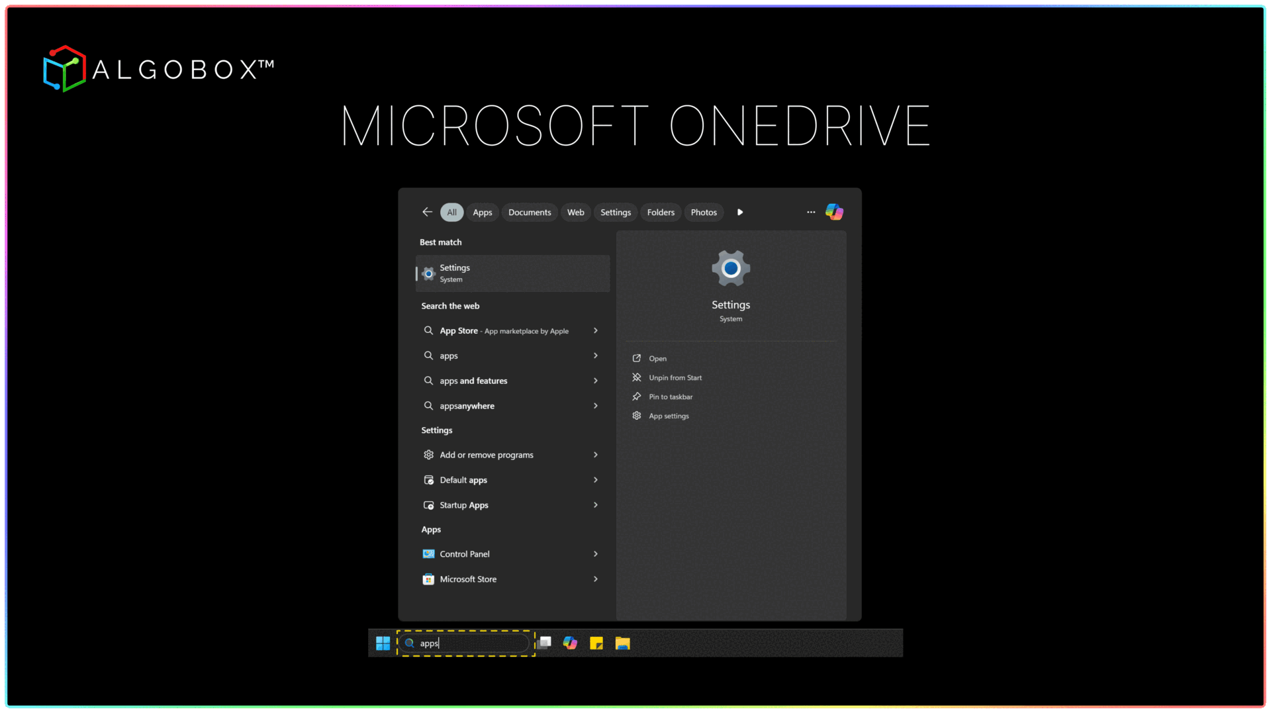Click Open in the Settings preview pane
Viewport: 1271px width, 713px height.
click(x=657, y=359)
